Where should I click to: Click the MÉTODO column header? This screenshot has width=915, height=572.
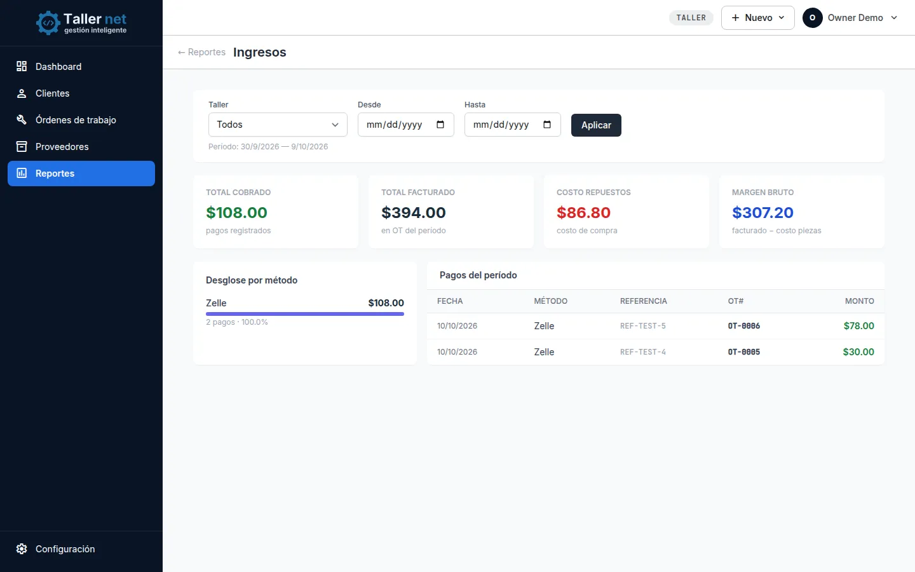point(551,301)
